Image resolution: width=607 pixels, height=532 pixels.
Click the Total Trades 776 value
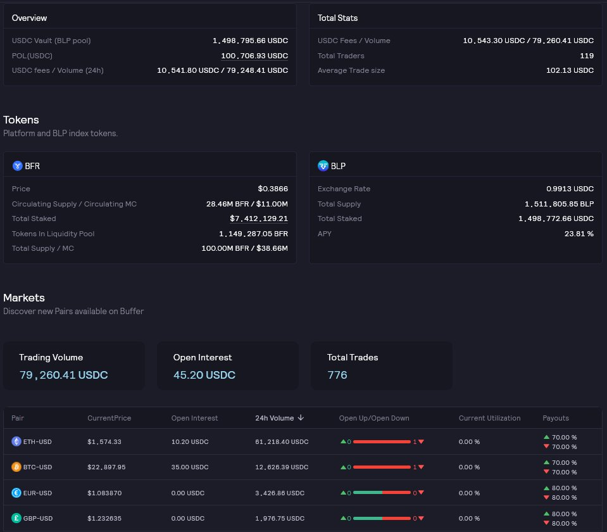coord(337,375)
